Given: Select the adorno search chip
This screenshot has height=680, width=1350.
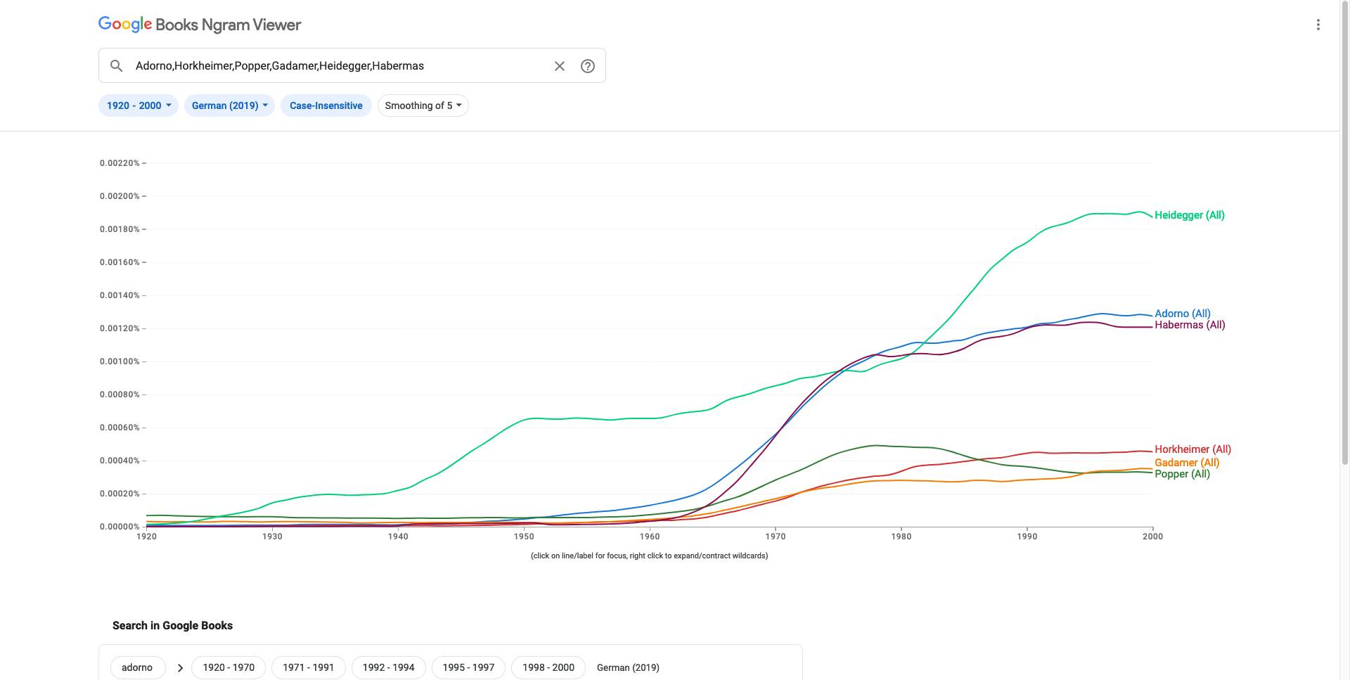Looking at the screenshot, I should tap(137, 667).
